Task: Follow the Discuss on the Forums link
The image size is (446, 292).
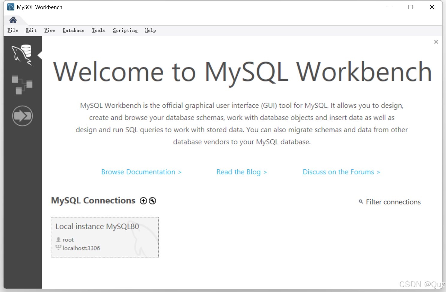Action: (x=341, y=172)
